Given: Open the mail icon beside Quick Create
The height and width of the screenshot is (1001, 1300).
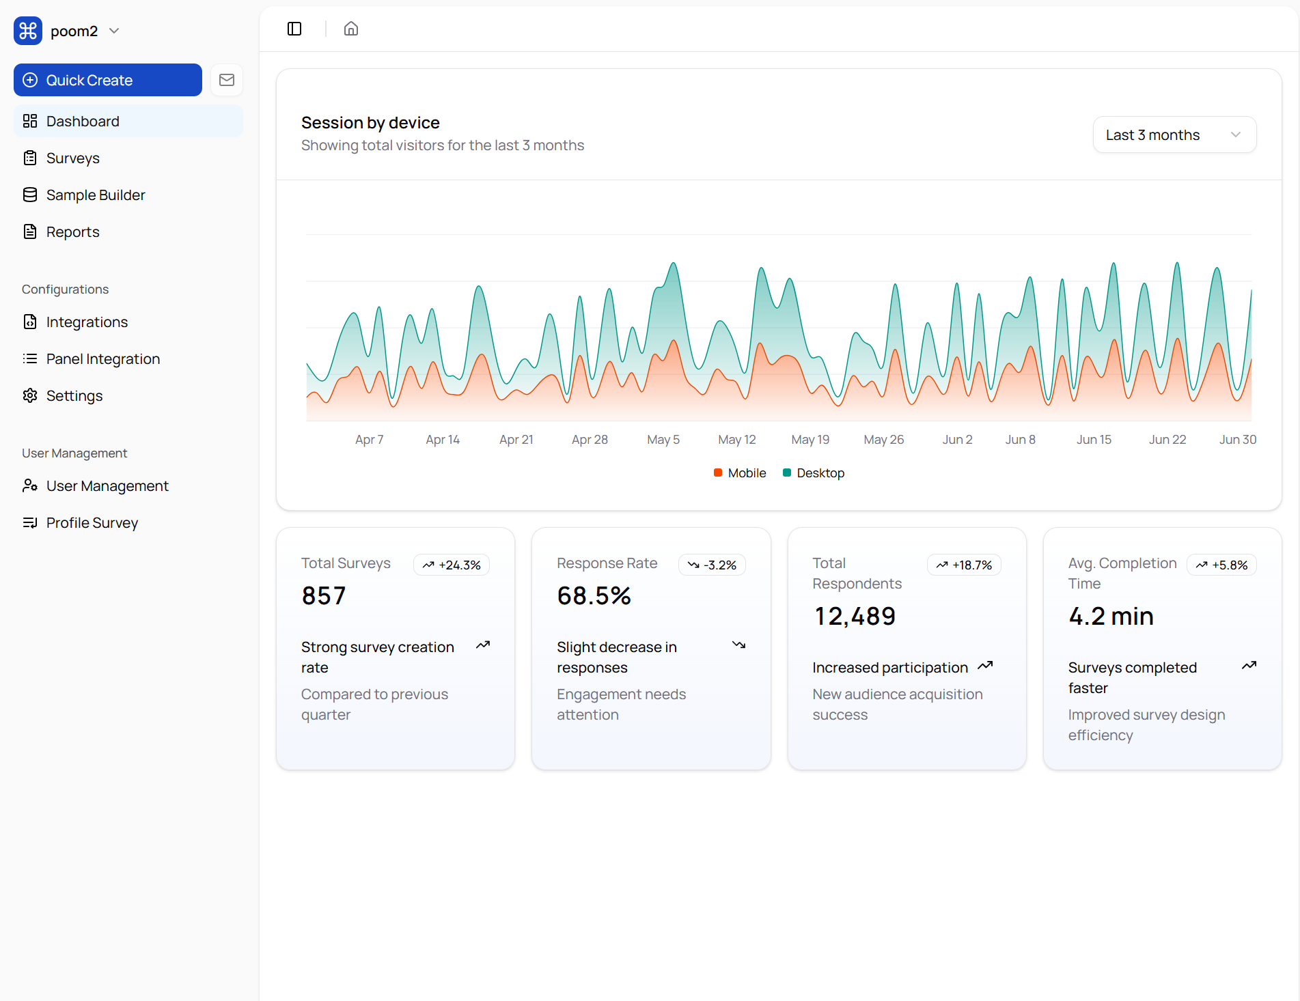Looking at the screenshot, I should click(227, 80).
